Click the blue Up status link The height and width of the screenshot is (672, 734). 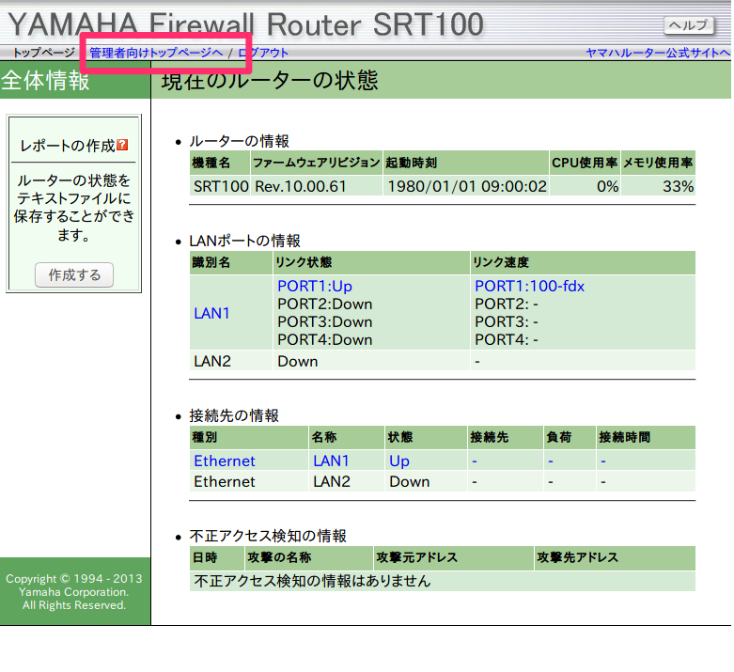click(399, 461)
